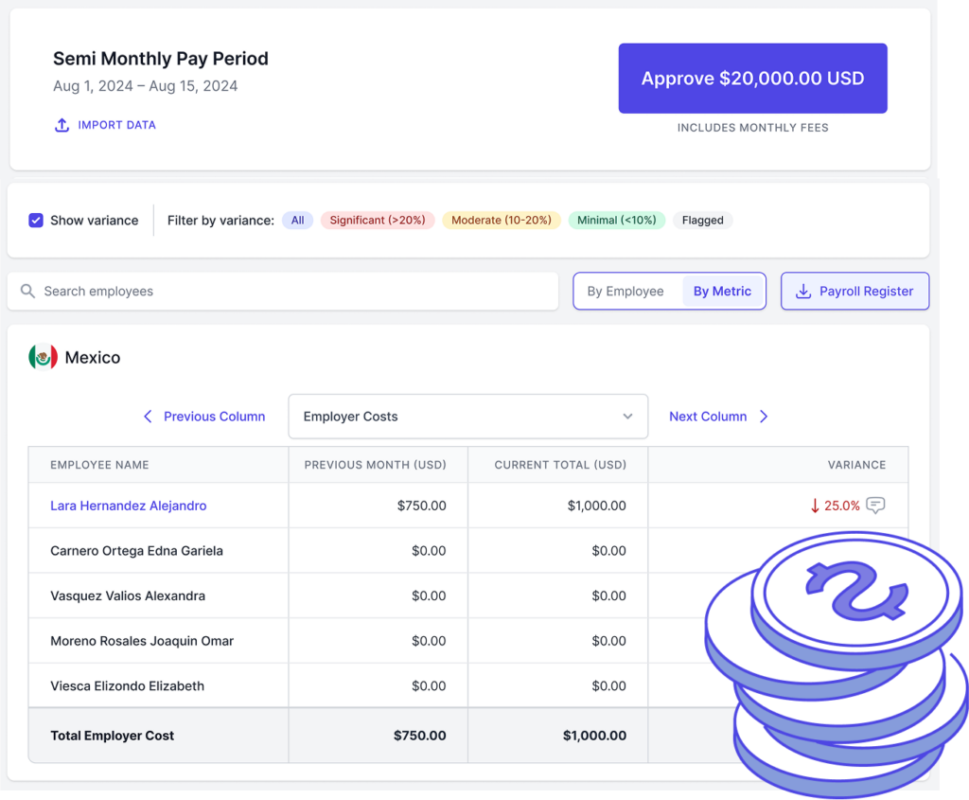Apply the Moderate (10-20%) filter
969x800 pixels.
click(501, 221)
